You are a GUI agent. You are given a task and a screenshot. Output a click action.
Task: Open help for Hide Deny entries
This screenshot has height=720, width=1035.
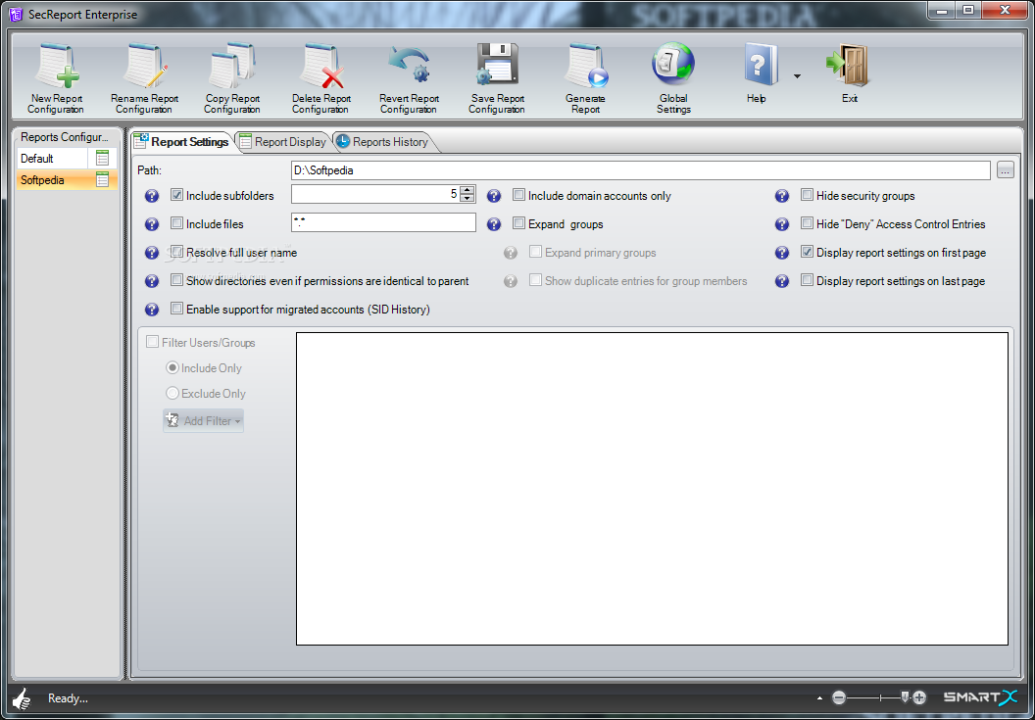click(782, 224)
